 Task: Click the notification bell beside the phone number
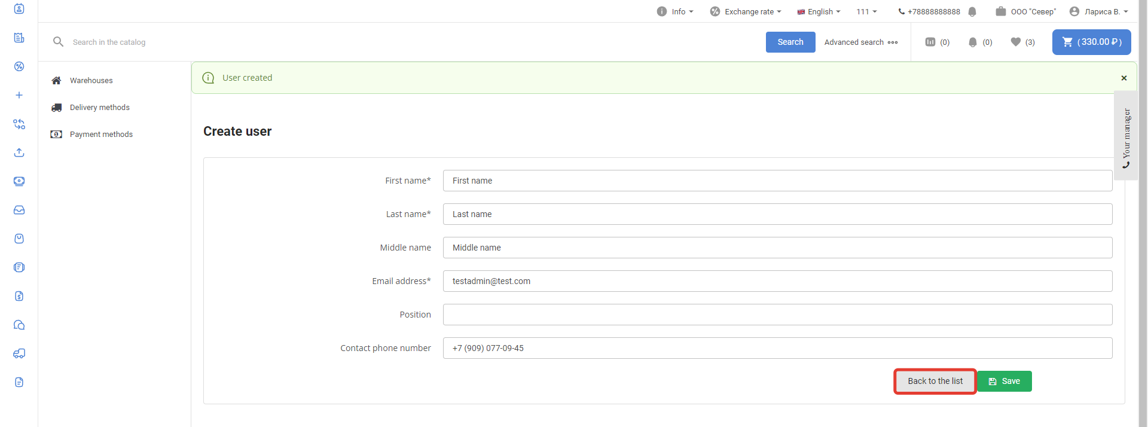tap(972, 11)
